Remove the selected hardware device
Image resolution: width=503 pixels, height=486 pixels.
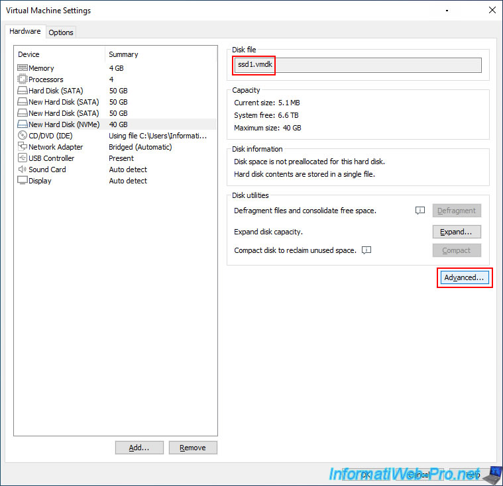click(193, 448)
